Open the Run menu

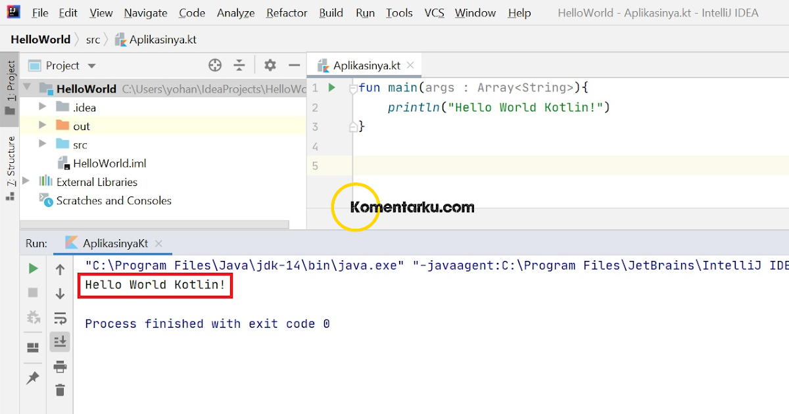pos(365,13)
